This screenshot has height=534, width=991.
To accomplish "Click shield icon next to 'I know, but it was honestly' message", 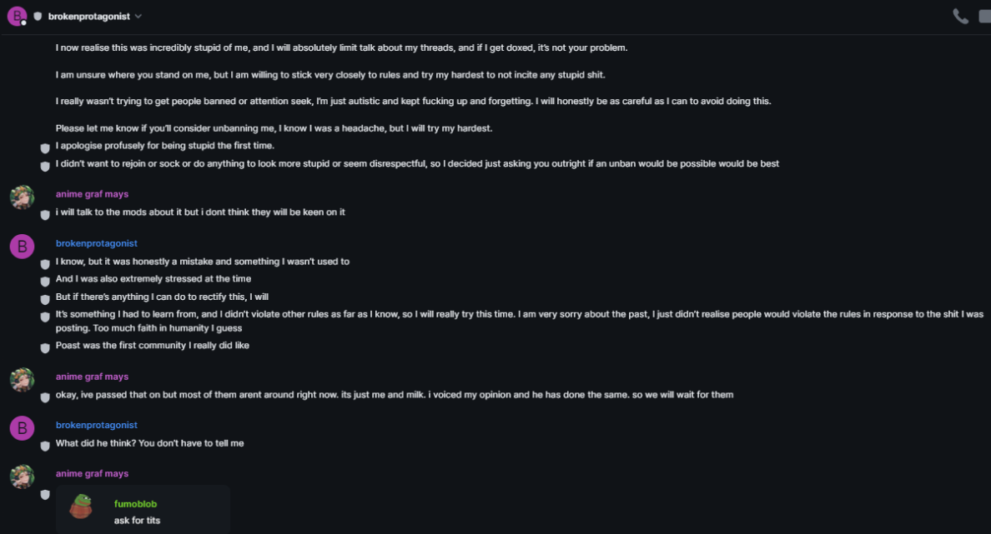I will coord(45,264).
